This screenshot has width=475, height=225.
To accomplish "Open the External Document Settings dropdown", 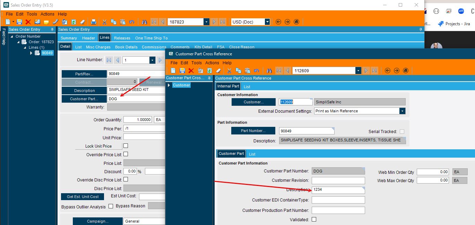I will point(402,111).
